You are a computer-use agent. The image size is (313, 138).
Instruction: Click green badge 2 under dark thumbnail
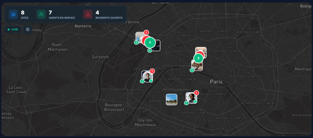click(150, 51)
